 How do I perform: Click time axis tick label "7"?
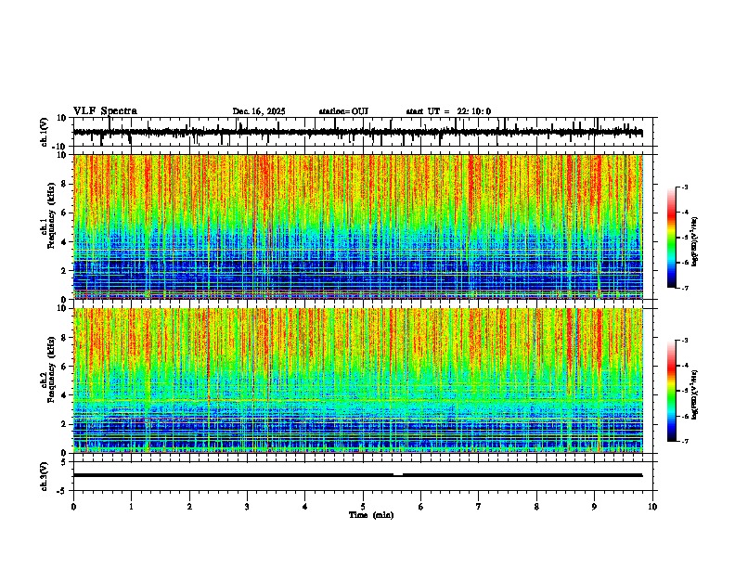pos(479,507)
